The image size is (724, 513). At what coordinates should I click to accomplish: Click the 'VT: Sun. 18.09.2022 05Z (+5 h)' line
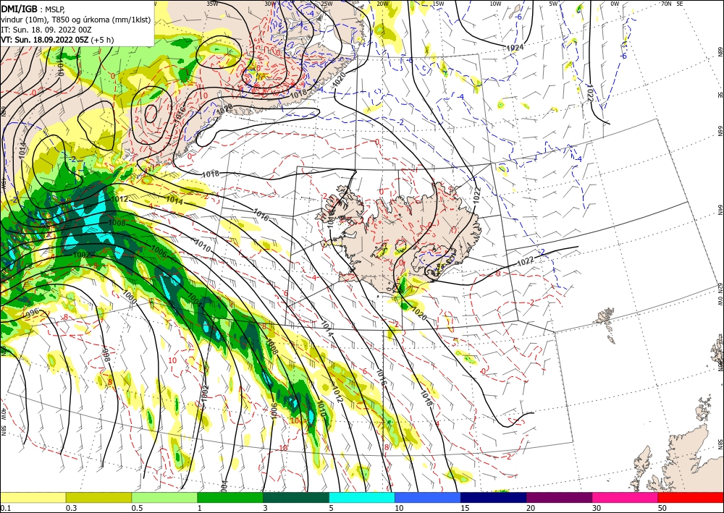57,40
